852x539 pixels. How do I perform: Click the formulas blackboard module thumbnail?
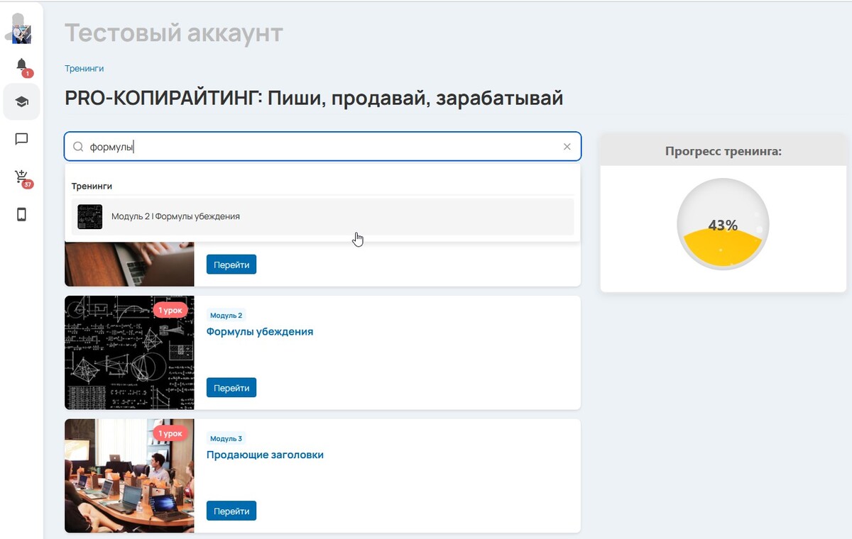click(129, 352)
